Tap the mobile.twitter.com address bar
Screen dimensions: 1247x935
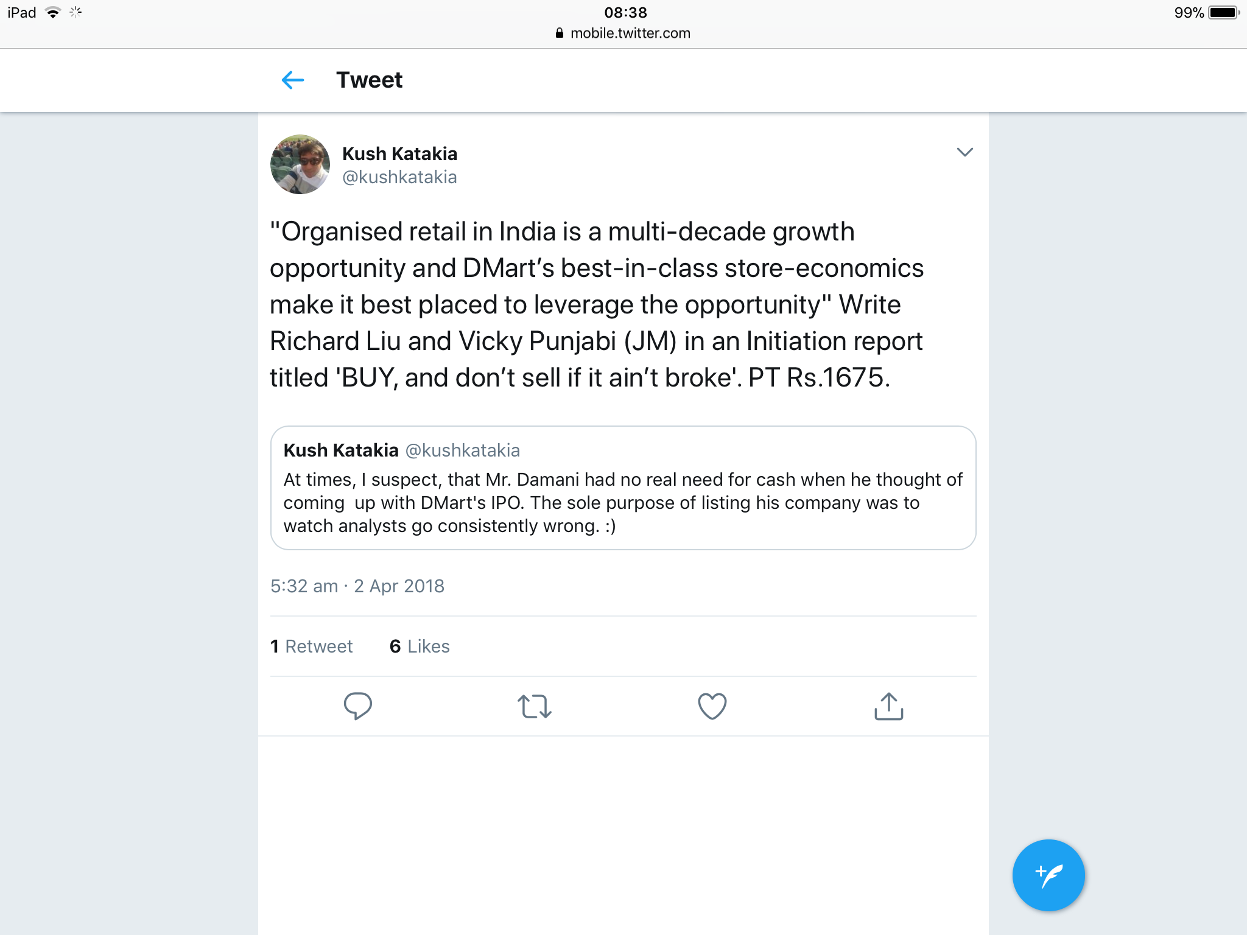coord(630,33)
